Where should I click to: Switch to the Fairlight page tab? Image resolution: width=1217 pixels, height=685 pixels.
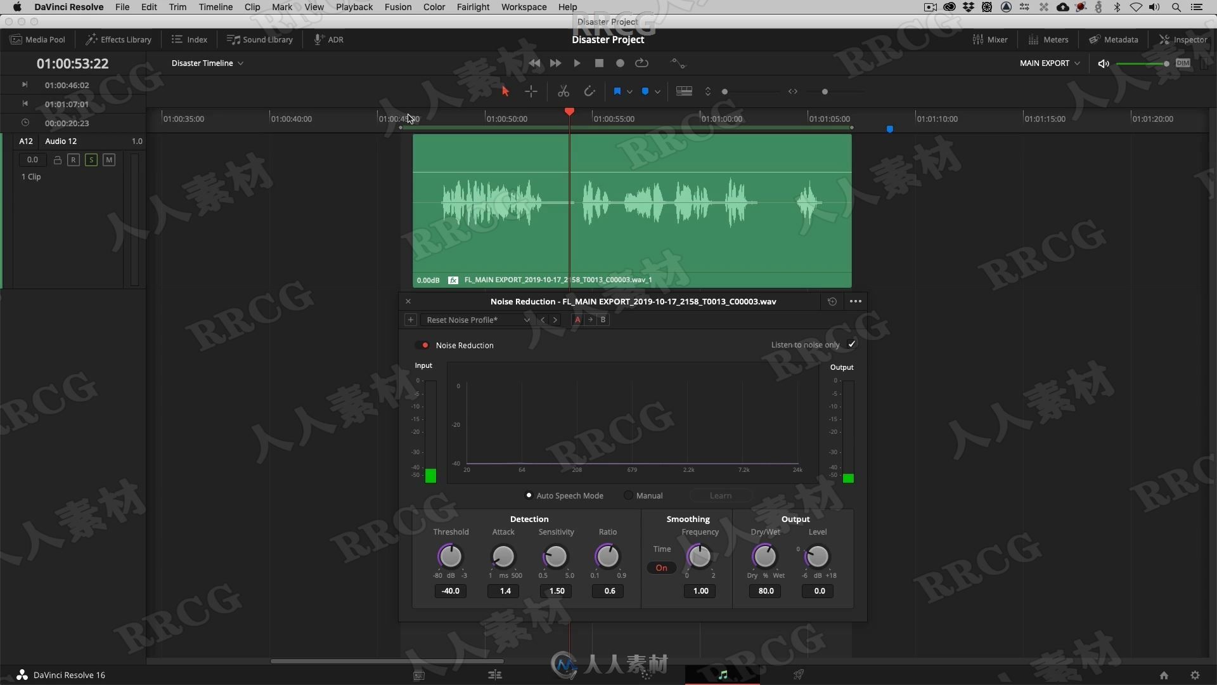[x=723, y=674]
